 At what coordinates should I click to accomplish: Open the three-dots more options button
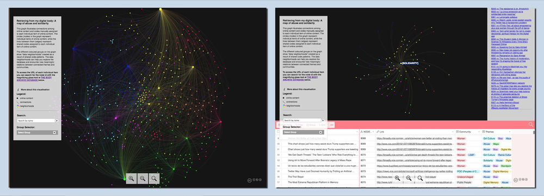(332, 125)
